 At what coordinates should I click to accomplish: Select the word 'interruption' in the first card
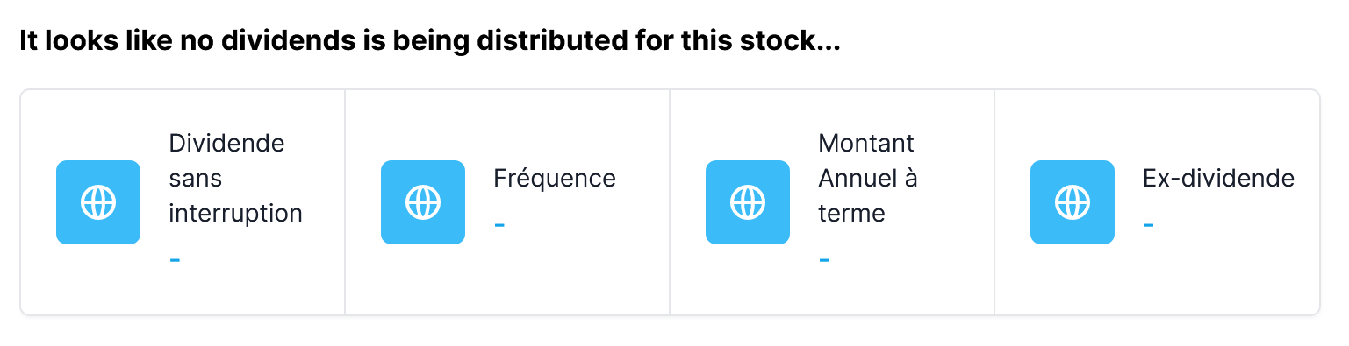click(x=235, y=213)
